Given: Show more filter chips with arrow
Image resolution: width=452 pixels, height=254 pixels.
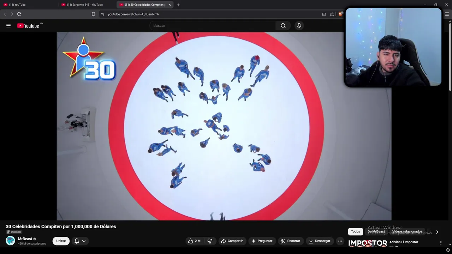Looking at the screenshot, I should click(x=437, y=232).
